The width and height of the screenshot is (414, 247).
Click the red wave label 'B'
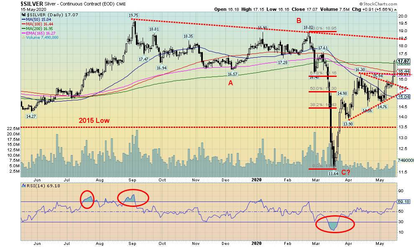298,20
